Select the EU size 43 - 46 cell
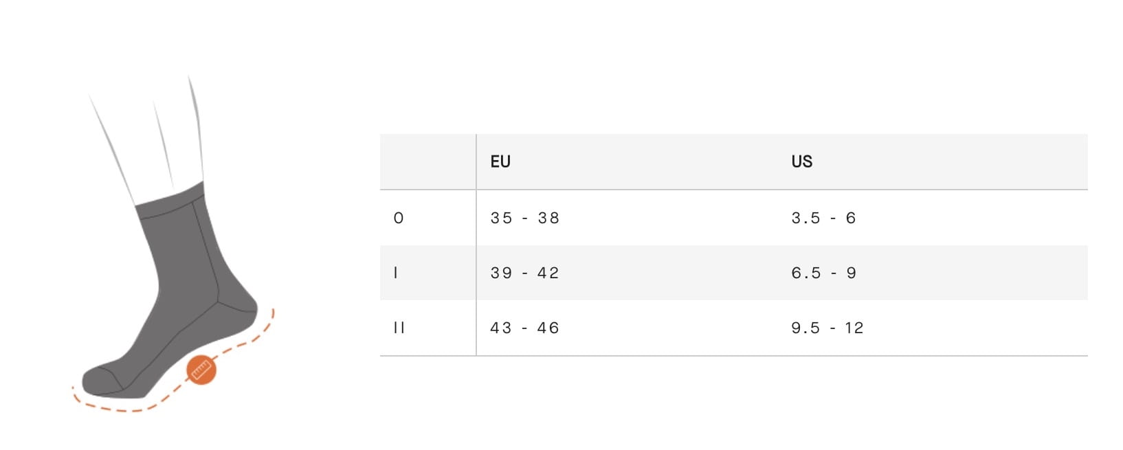Image resolution: width=1123 pixels, height=450 pixels. point(525,328)
